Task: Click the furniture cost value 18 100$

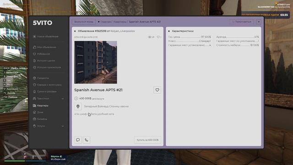Action: pyautogui.click(x=255, y=45)
